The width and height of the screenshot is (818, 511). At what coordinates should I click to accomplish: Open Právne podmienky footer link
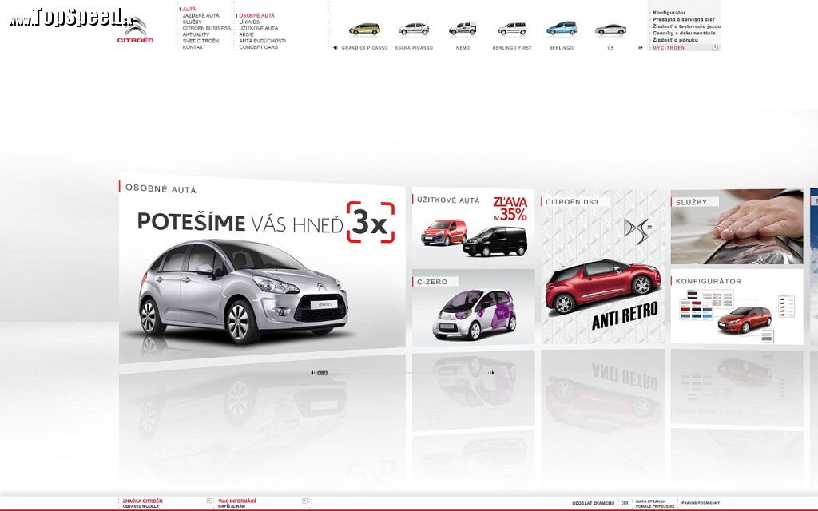[x=700, y=503]
